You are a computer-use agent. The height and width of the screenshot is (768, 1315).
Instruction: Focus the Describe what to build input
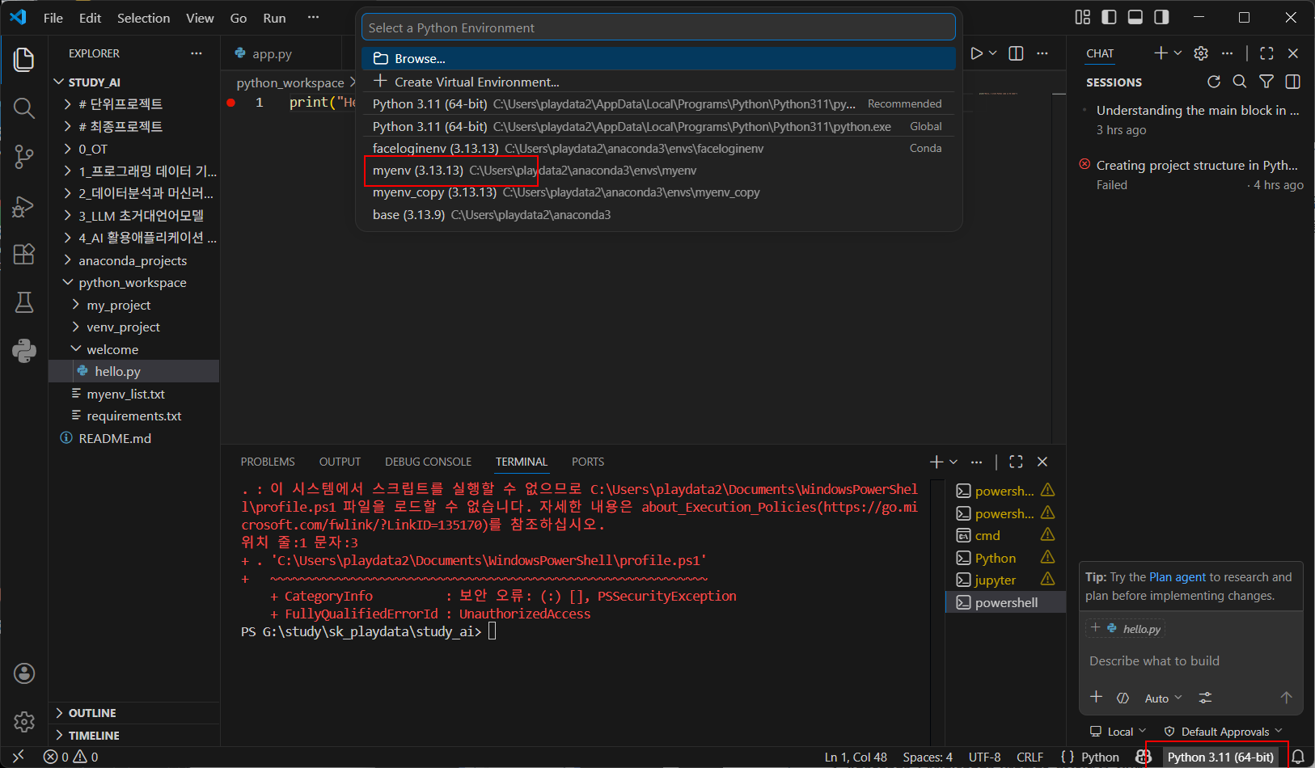pyautogui.click(x=1190, y=661)
